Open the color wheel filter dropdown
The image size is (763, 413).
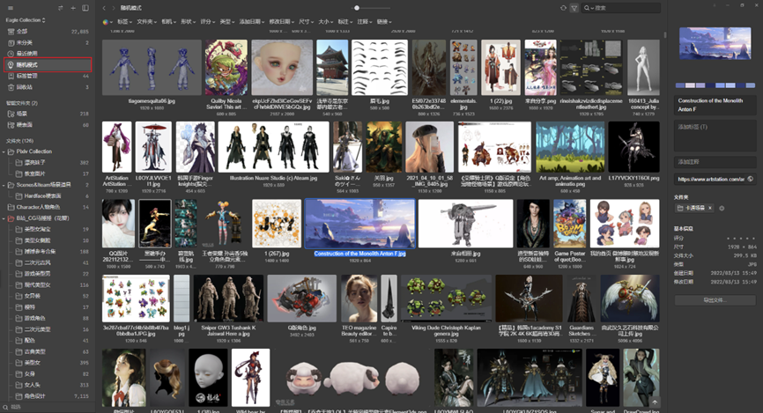(x=107, y=22)
